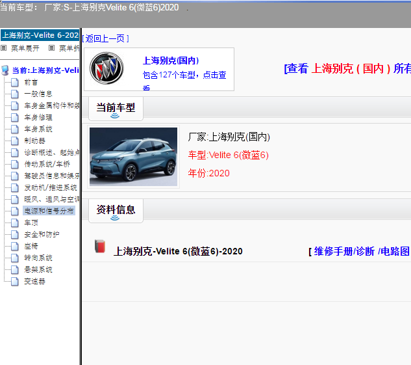Expand all menus with 菜单展开
411x365 pixels.
pos(25,48)
